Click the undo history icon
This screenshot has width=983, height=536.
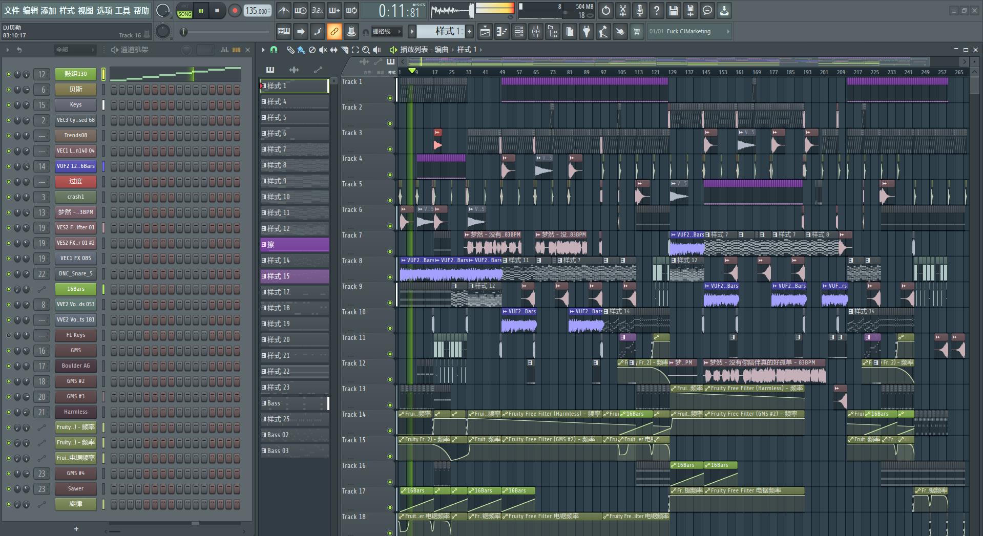point(606,10)
